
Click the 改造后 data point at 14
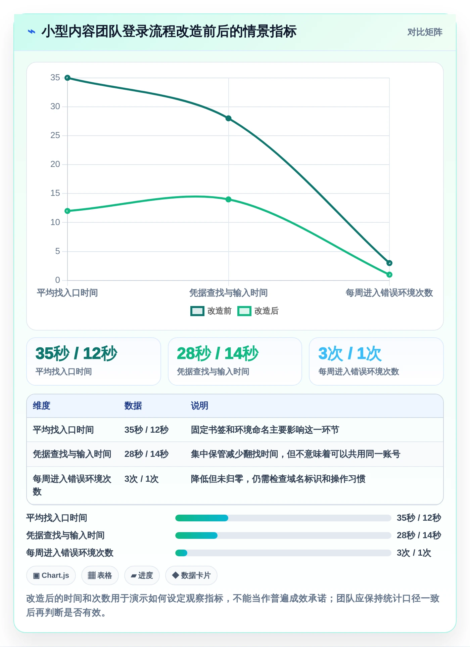pyautogui.click(x=228, y=199)
